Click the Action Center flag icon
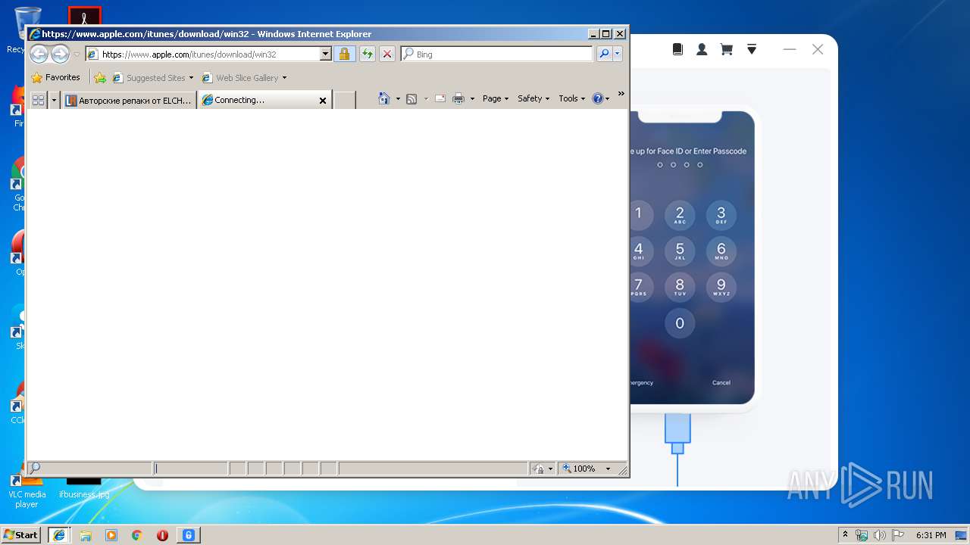The height and width of the screenshot is (545, 970). coord(898,535)
